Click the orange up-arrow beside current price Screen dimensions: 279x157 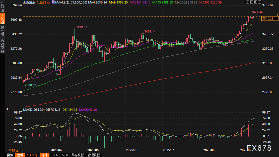pos(277,15)
